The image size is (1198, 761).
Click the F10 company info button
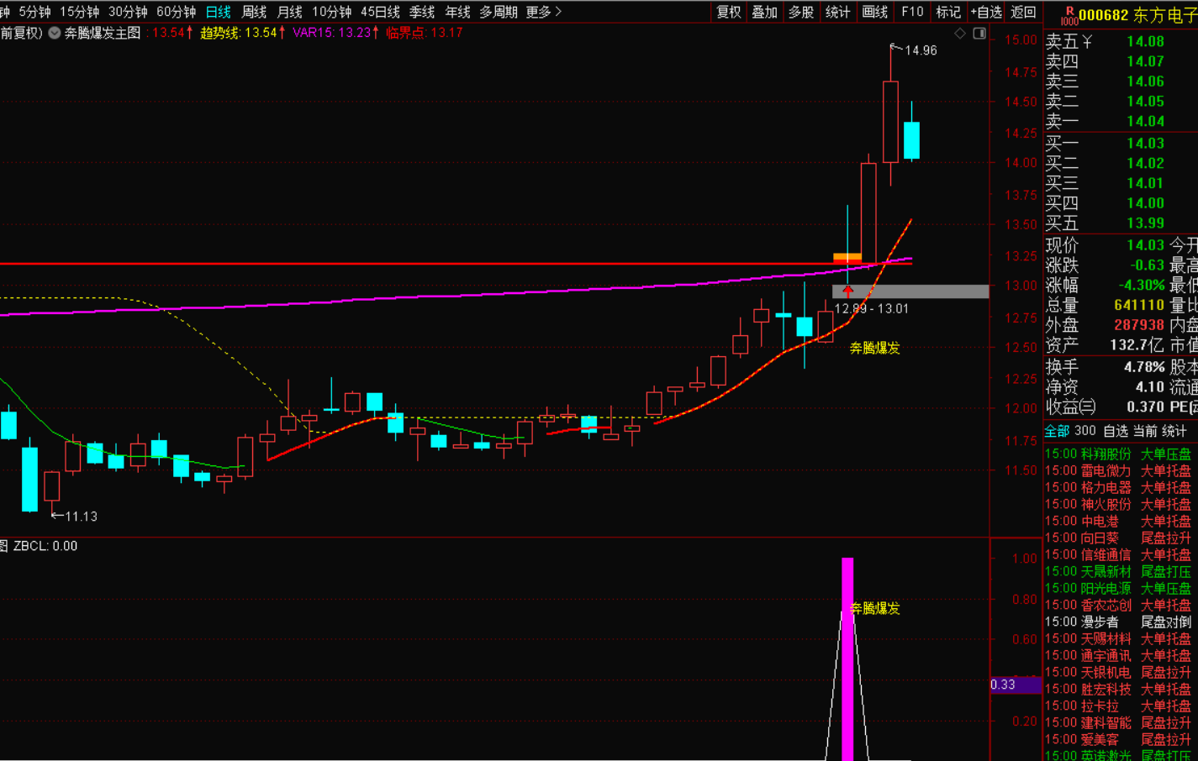(x=912, y=12)
